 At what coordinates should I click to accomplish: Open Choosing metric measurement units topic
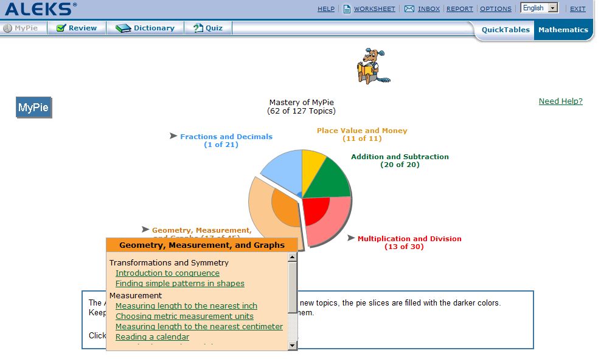pos(184,316)
